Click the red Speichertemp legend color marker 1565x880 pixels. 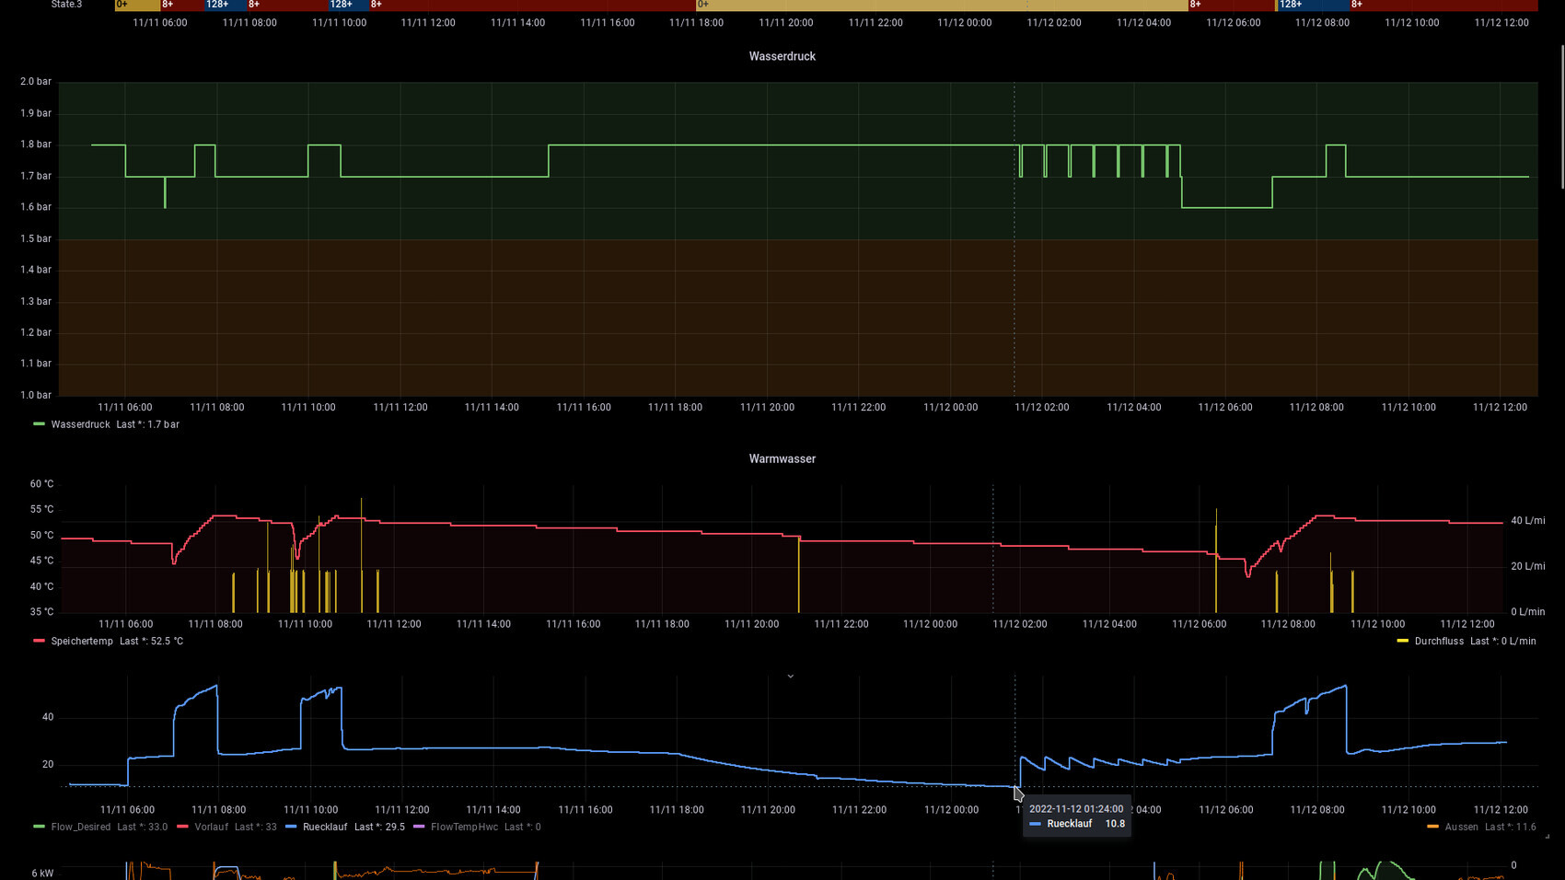[39, 641]
